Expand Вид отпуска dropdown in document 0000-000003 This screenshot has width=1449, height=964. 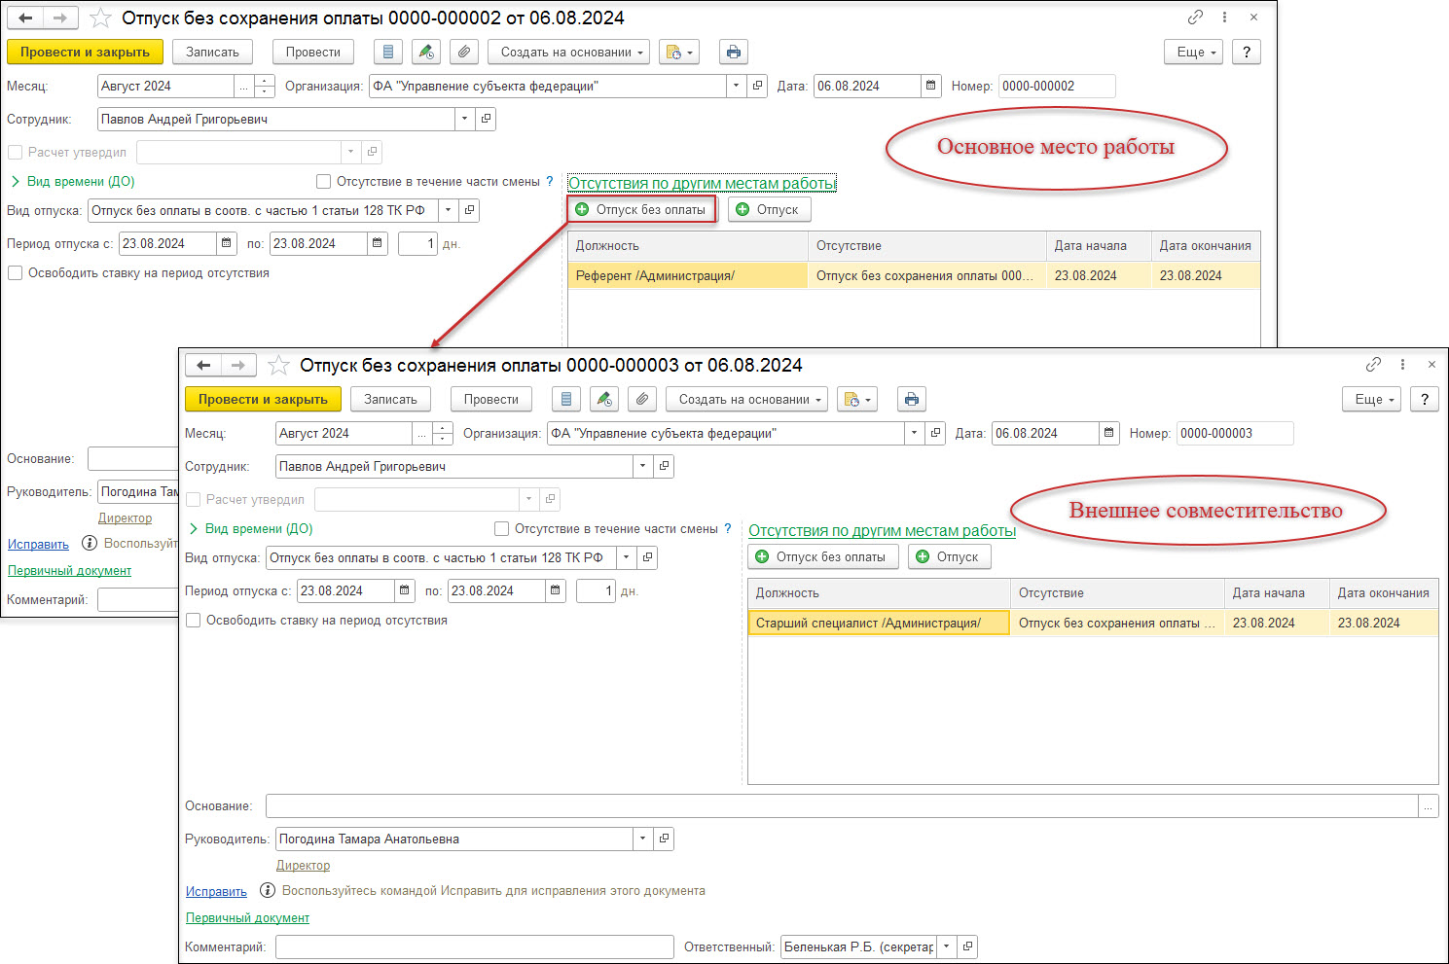pos(626,558)
